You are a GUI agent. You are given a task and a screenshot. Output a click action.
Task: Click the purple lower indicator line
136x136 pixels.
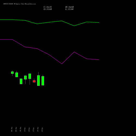50,55
